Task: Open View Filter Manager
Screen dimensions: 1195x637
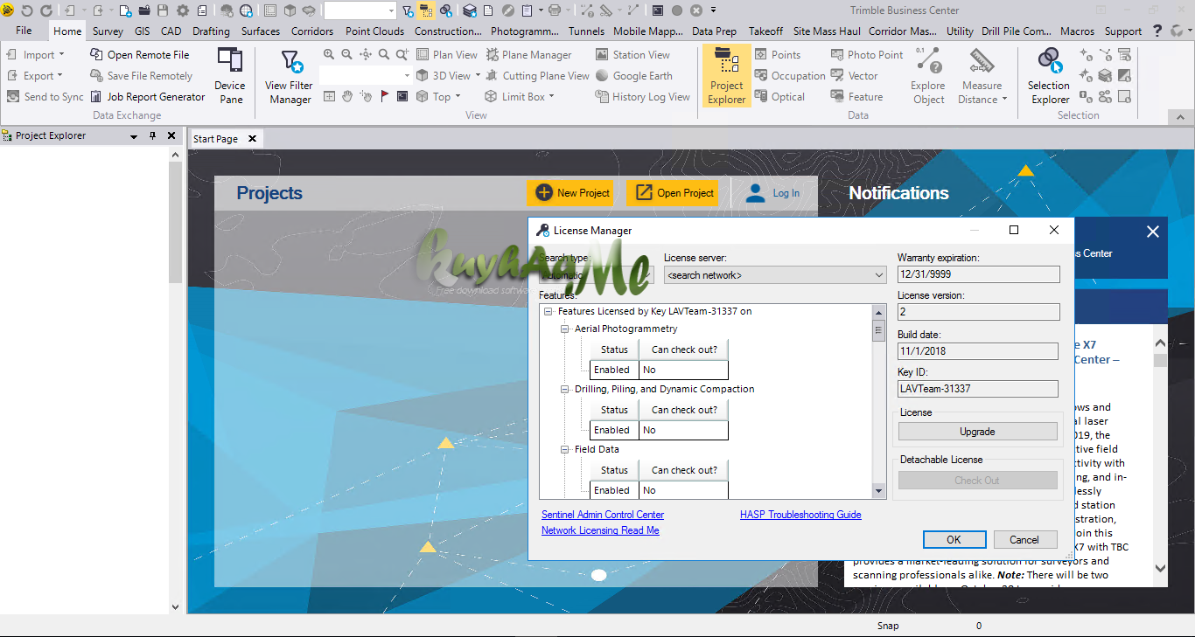Action: (289, 76)
